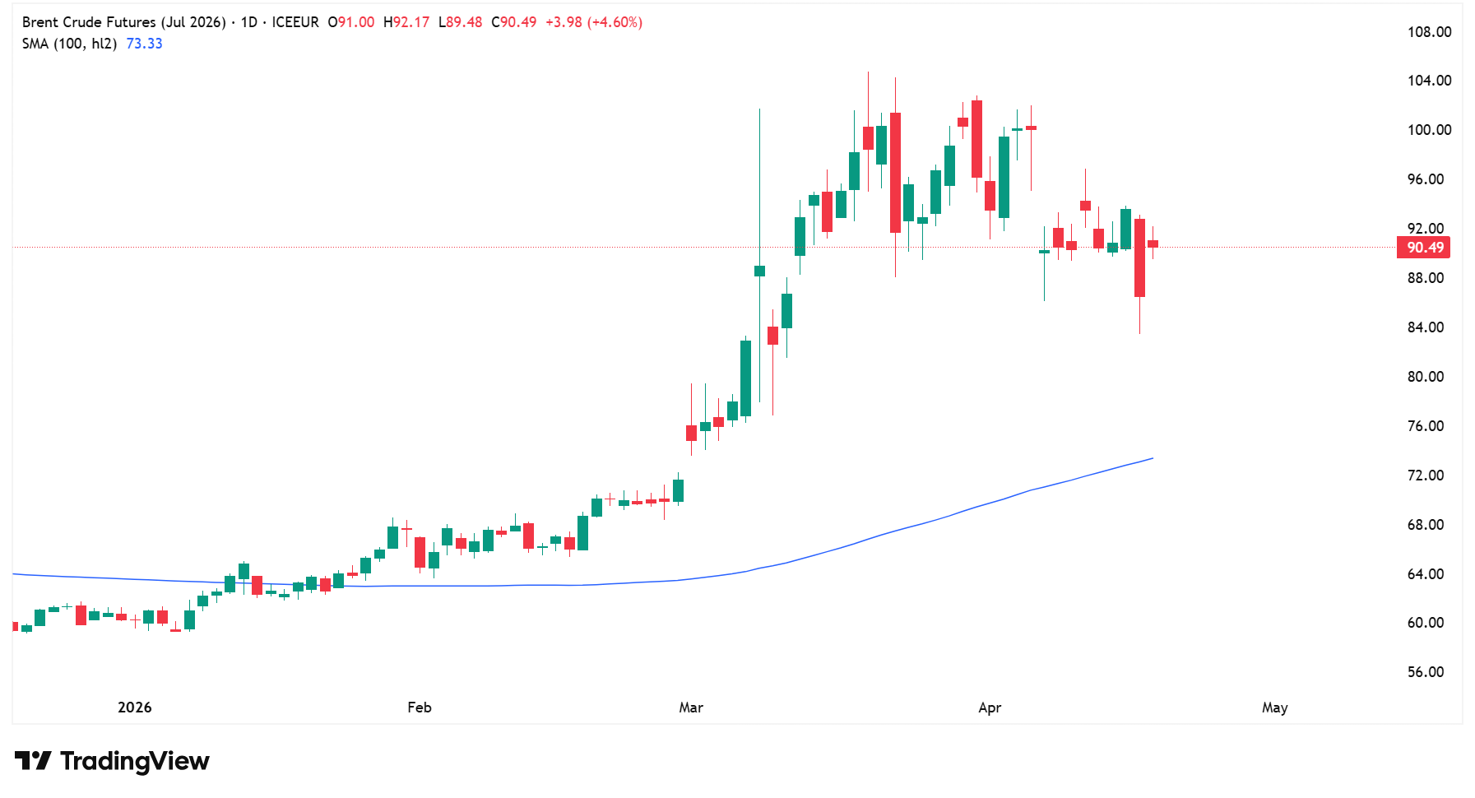This screenshot has height=798, width=1475.
Task: Click the TradingView logo icon
Action: click(x=33, y=761)
